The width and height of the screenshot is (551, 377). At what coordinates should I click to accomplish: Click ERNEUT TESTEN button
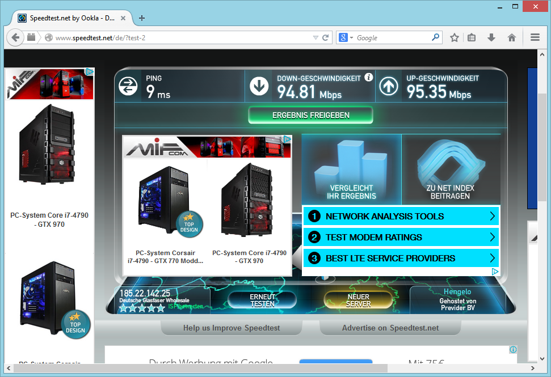click(262, 300)
